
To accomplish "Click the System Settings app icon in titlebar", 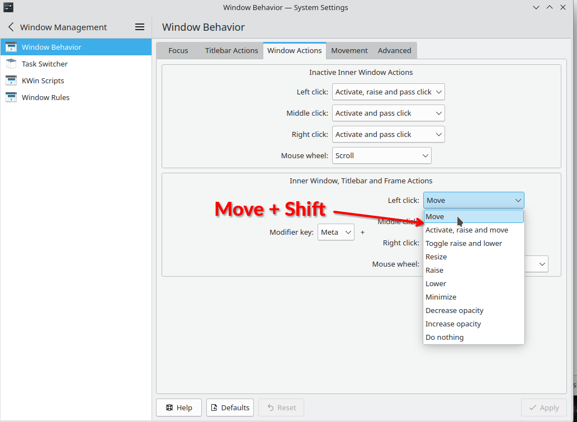I will (x=8, y=7).
